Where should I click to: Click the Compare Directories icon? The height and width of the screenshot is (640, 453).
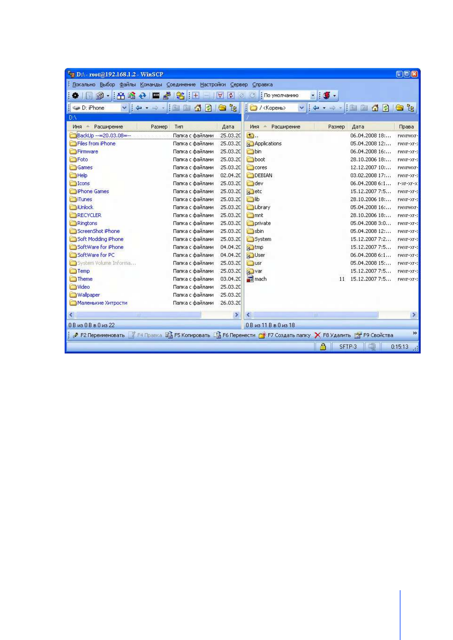[121, 96]
